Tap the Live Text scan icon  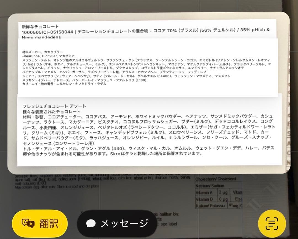(272, 224)
